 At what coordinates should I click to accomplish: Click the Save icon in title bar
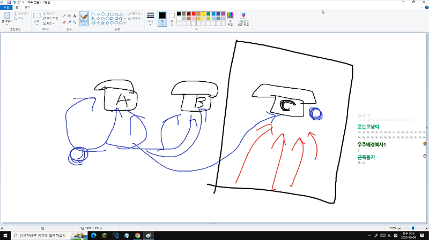(x=9, y=2)
